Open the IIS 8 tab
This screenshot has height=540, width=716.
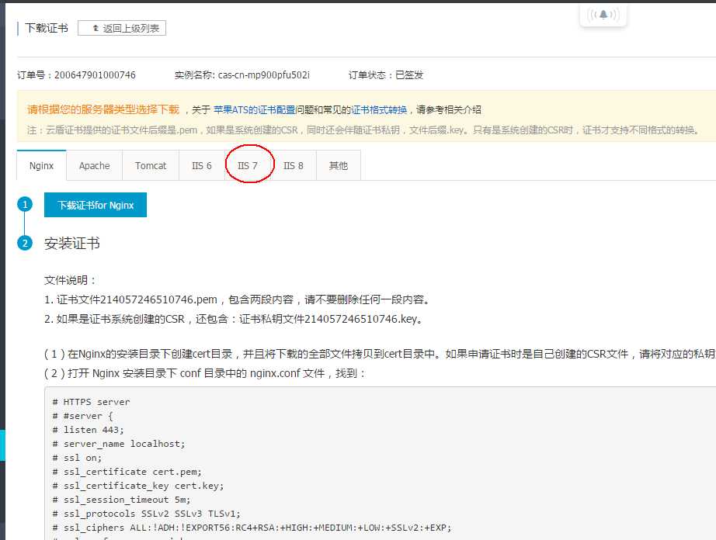294,165
